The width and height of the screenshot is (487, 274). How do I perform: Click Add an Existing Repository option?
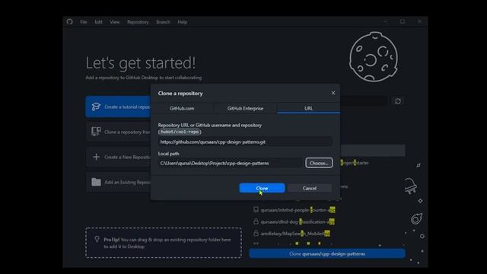(119, 182)
